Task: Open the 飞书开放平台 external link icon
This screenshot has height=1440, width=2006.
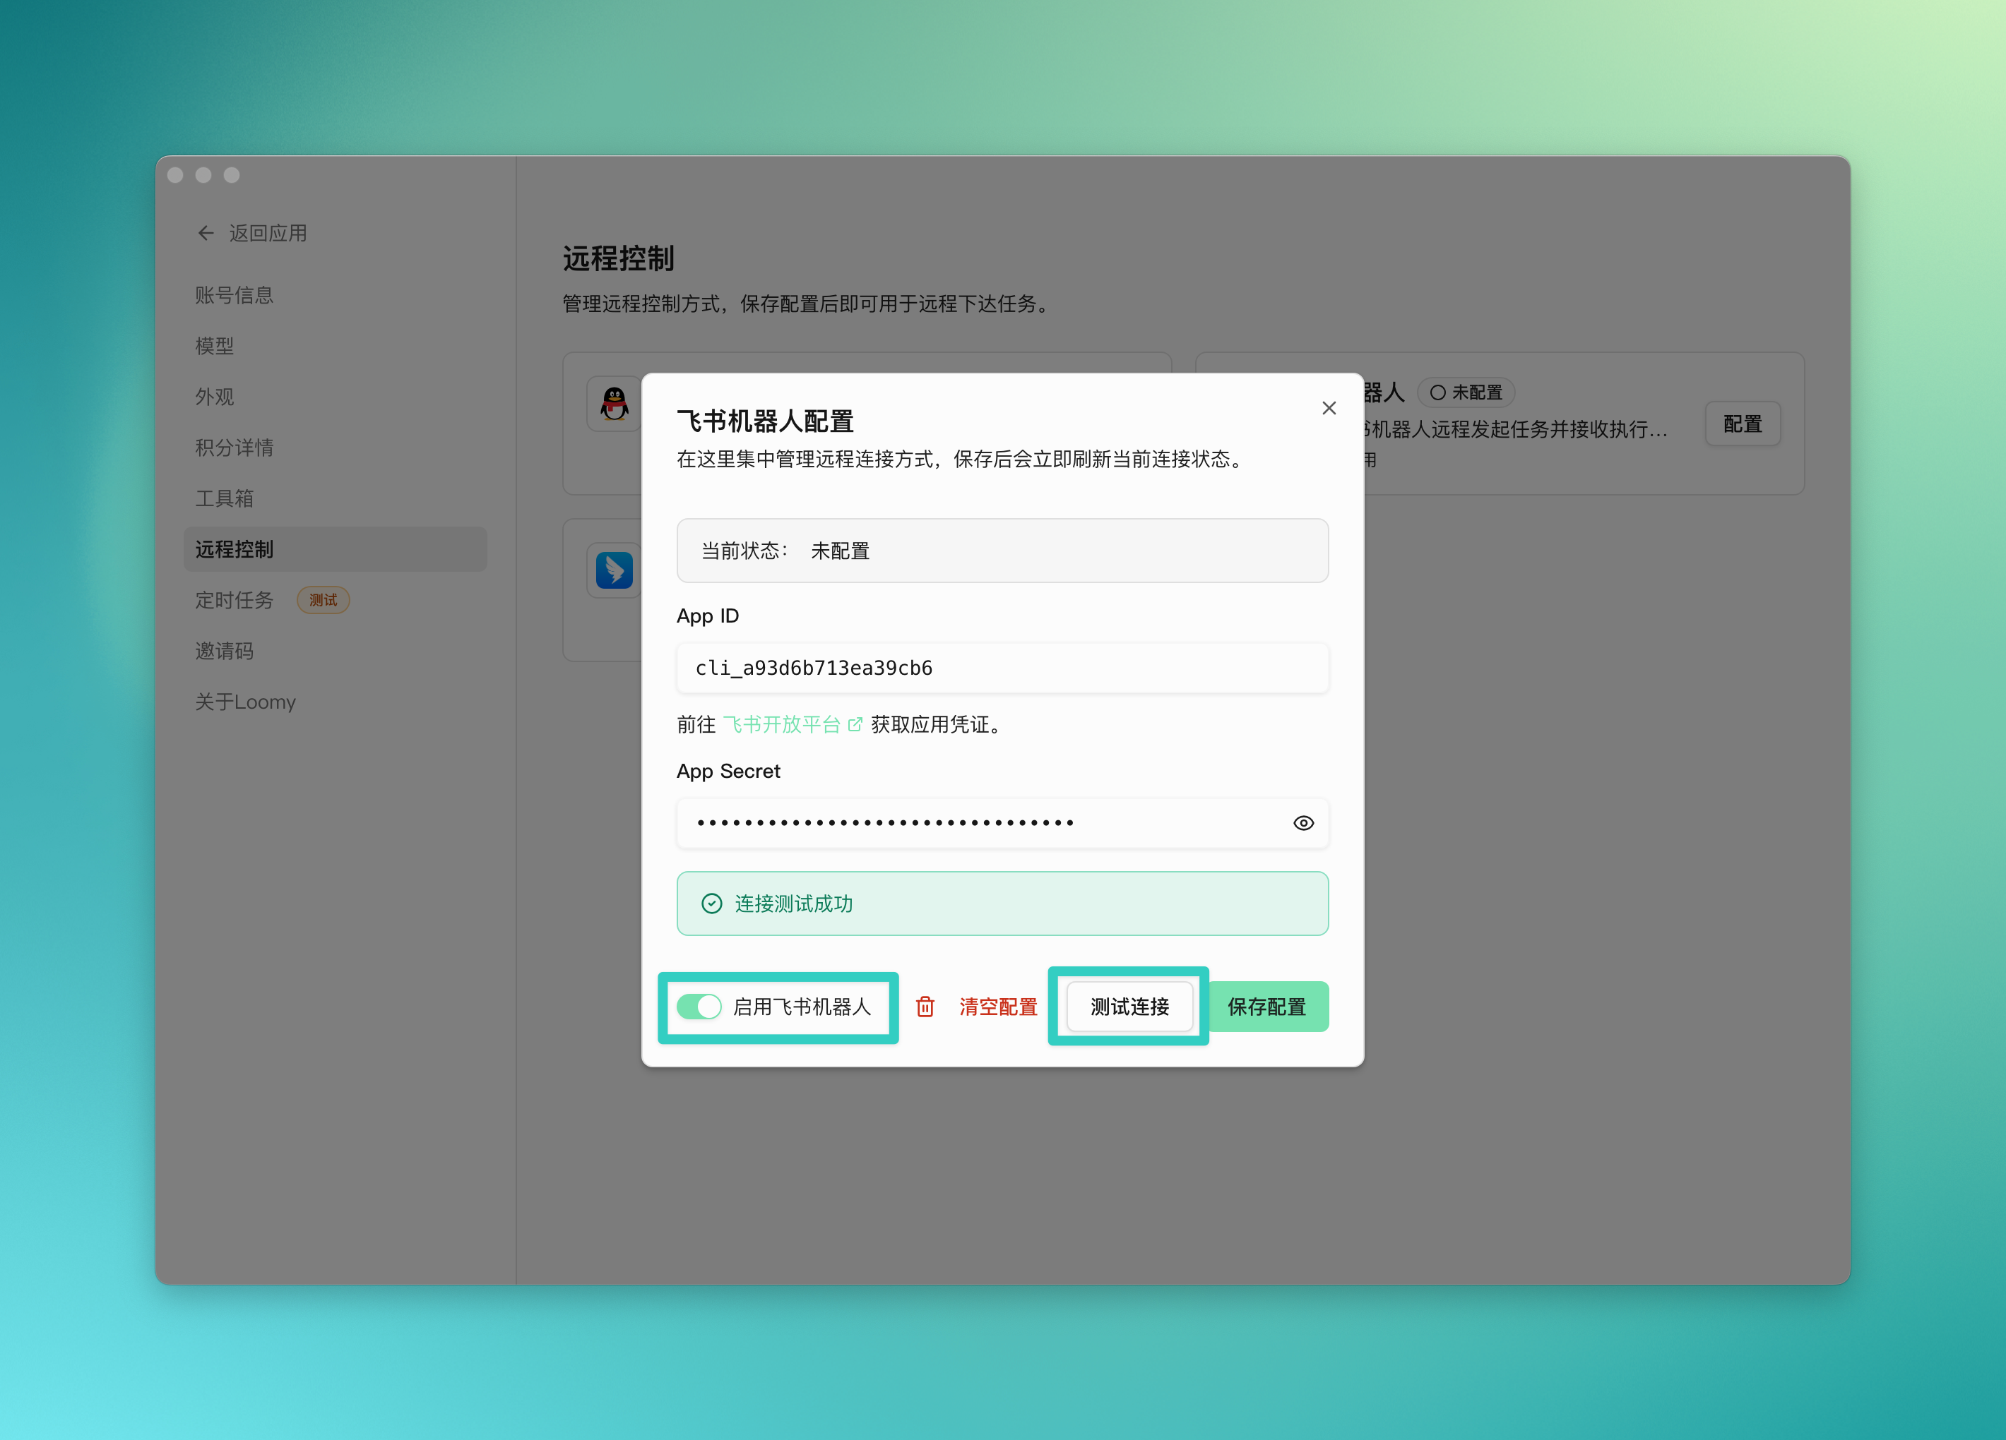Action: 855,724
